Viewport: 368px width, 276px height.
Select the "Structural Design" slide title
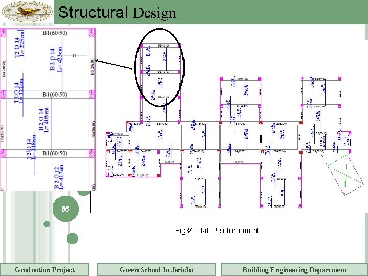[117, 12]
